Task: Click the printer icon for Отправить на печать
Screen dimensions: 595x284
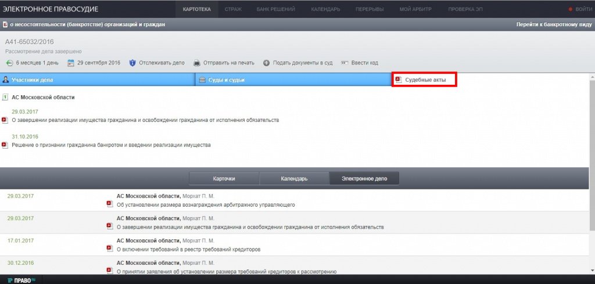Action: click(x=197, y=63)
